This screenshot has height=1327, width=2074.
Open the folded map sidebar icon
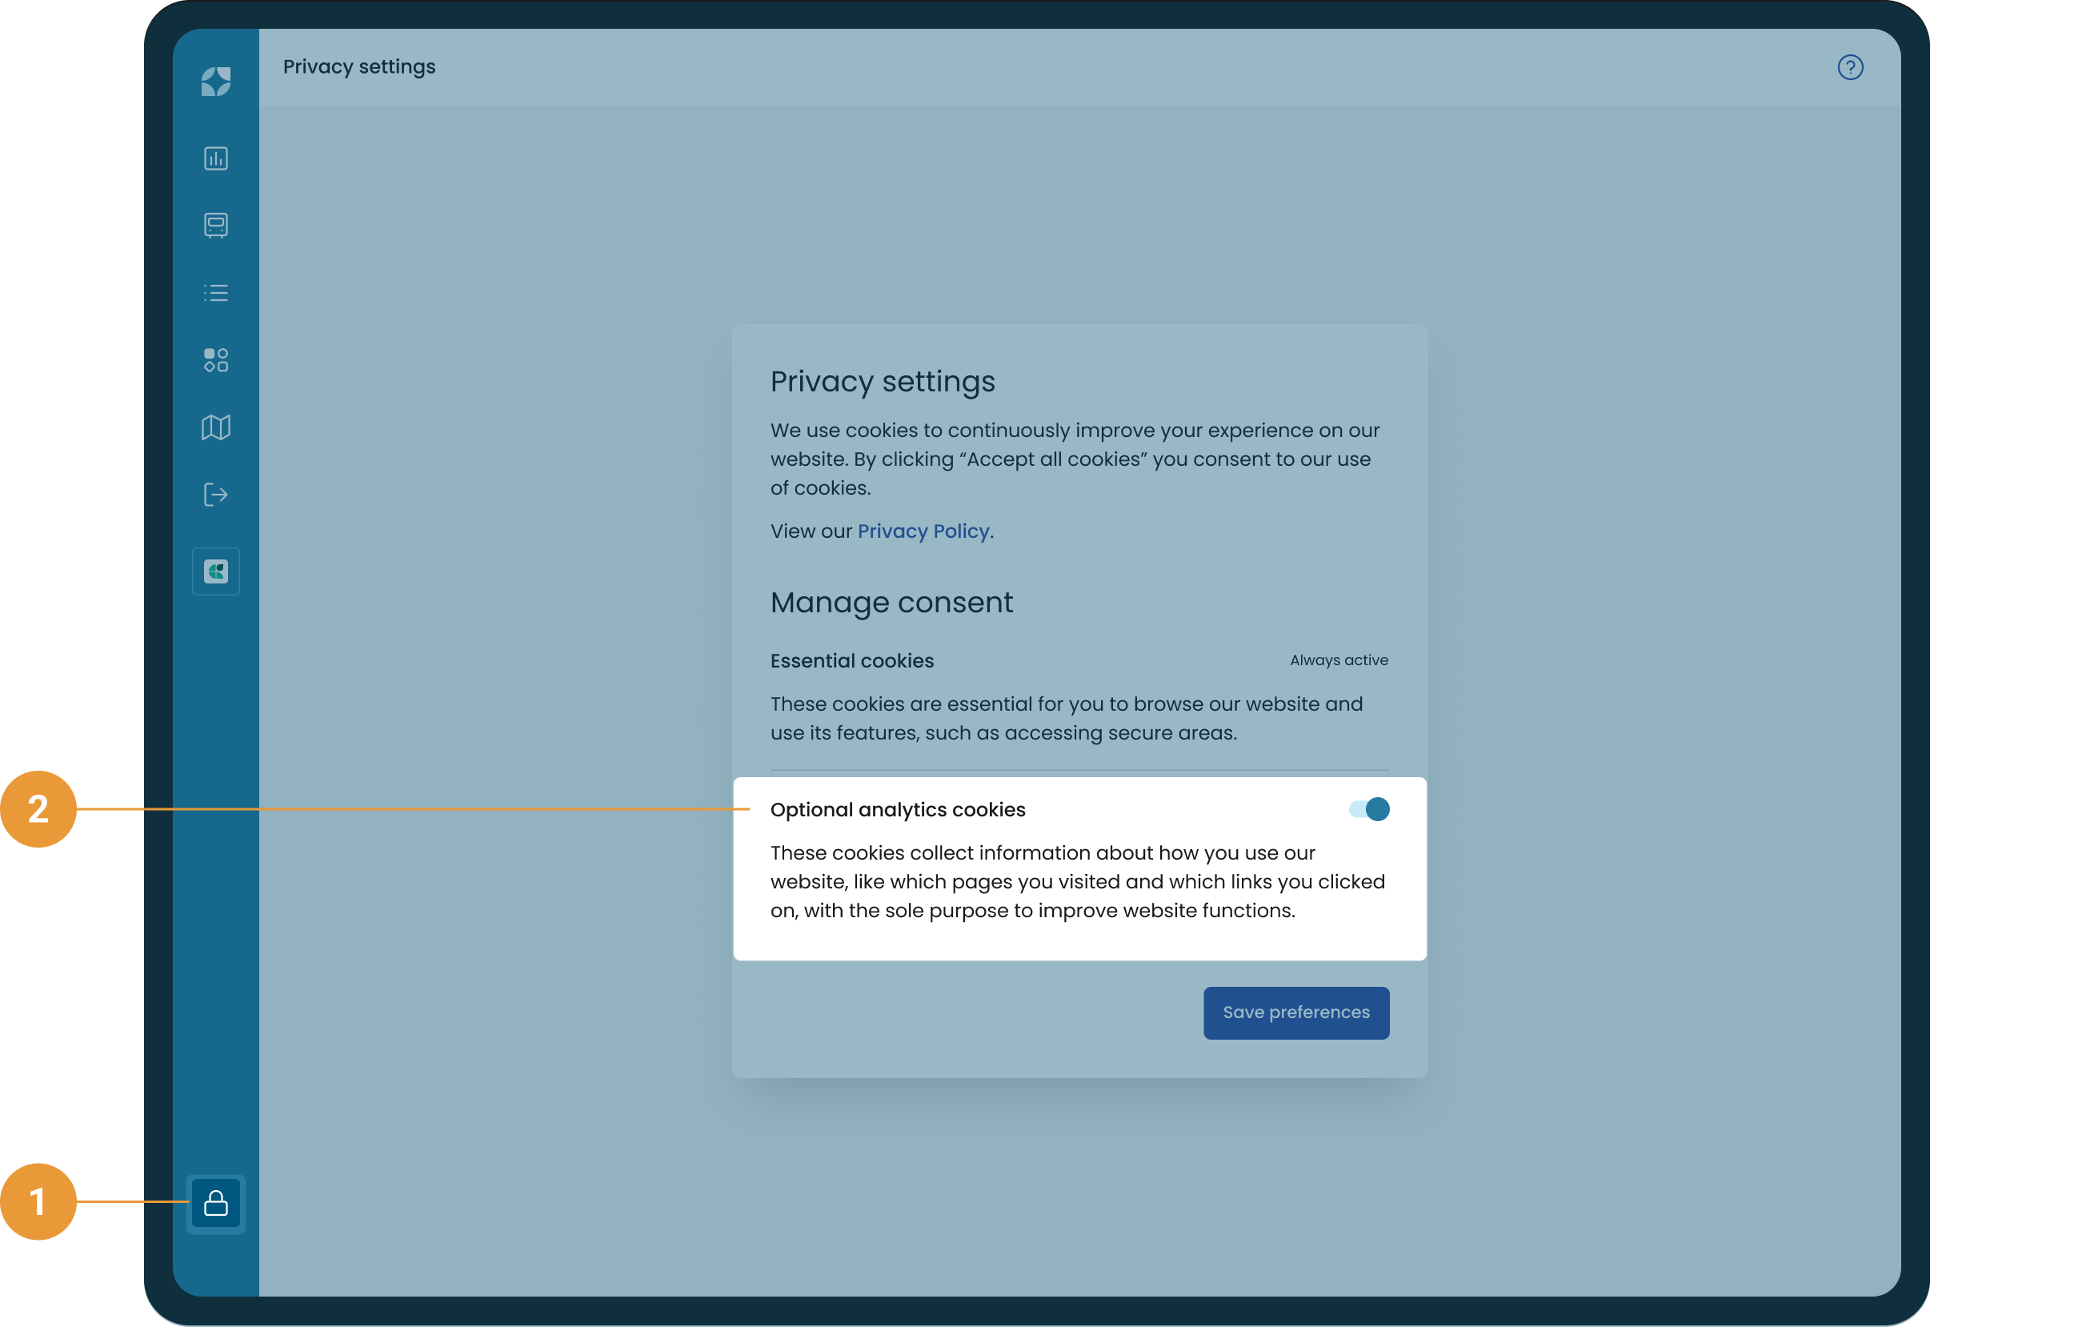point(215,427)
